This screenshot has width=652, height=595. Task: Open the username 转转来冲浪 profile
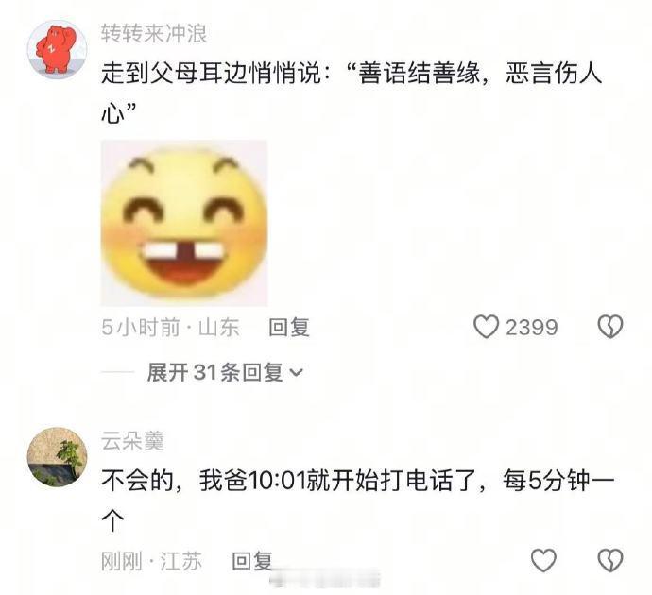[x=154, y=33]
